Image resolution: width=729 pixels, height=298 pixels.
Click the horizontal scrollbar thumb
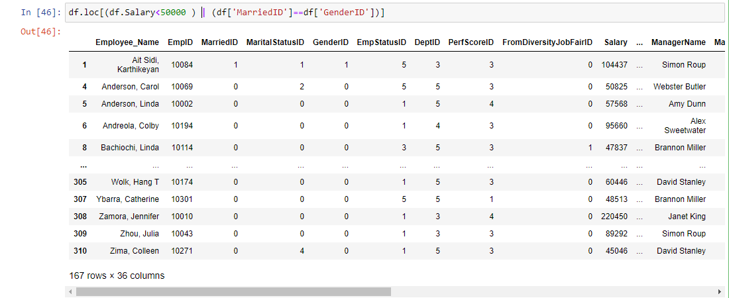pos(233,291)
